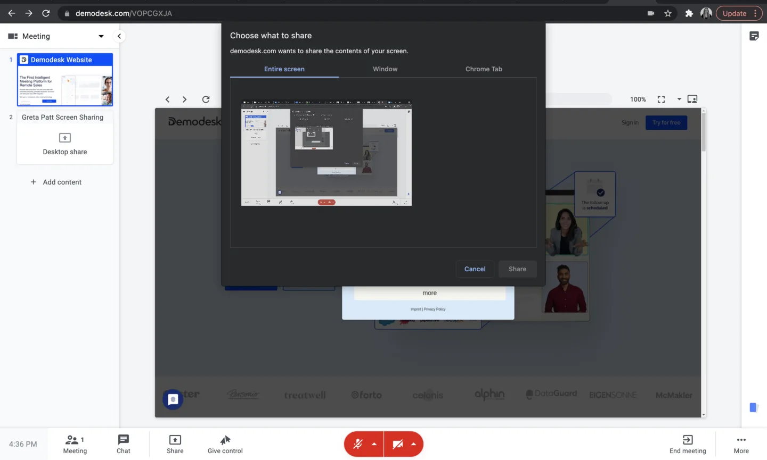Image resolution: width=767 pixels, height=460 pixels.
Task: Click the blue icon at the lower right edge
Action: tap(754, 407)
